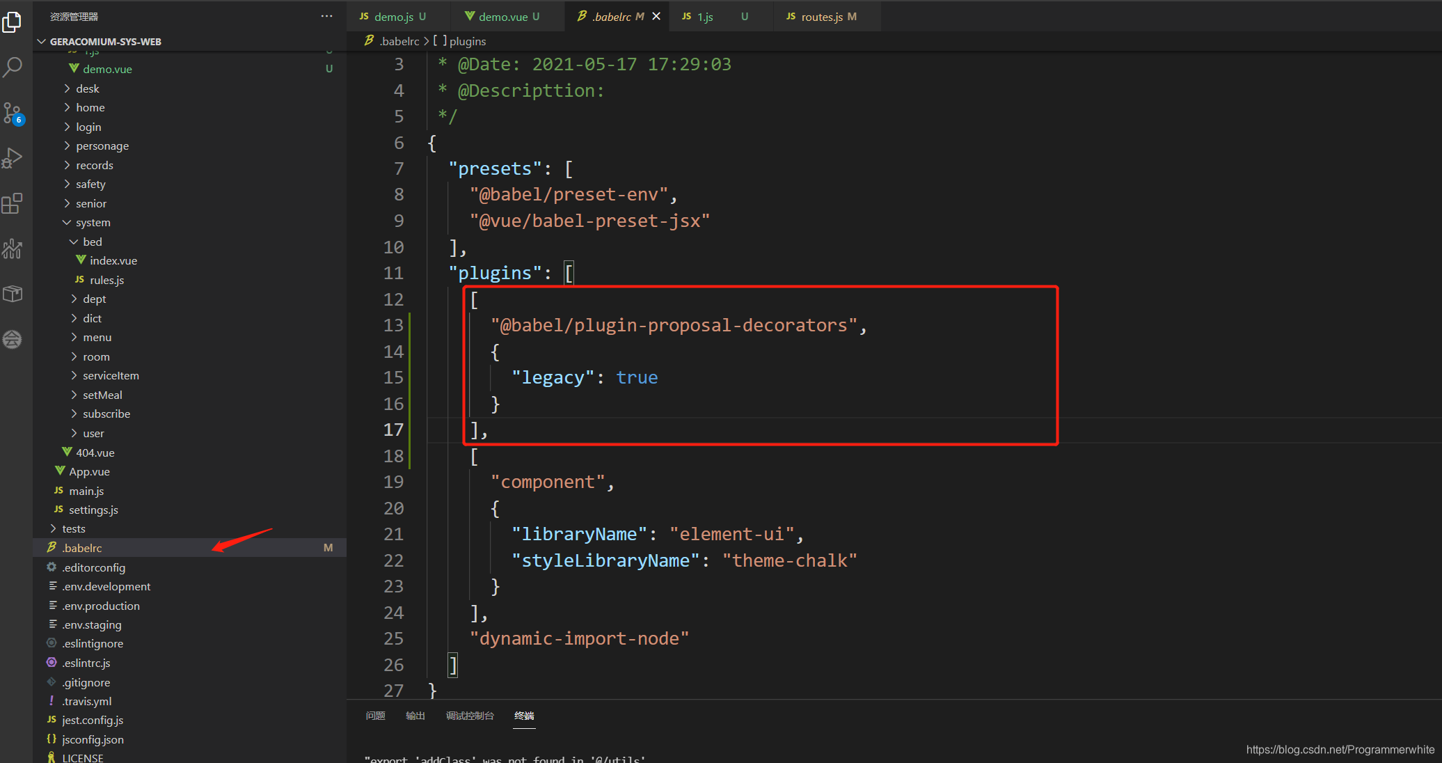Expand the menu folder

pyautogui.click(x=190, y=337)
